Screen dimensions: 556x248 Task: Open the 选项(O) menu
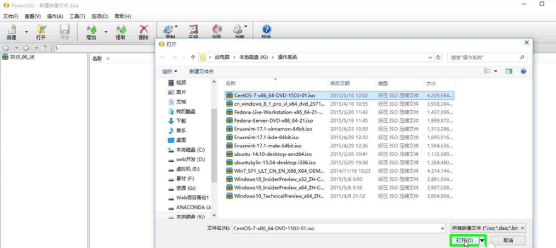pyautogui.click(x=99, y=16)
